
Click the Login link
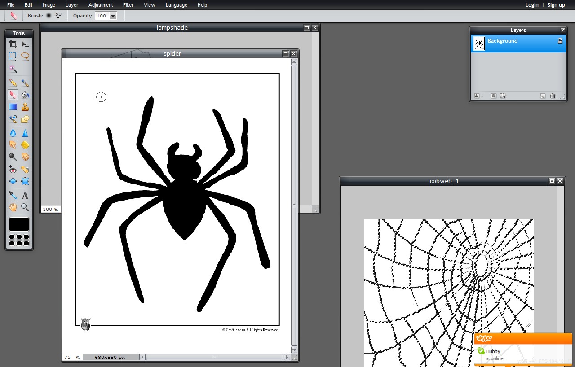(x=532, y=5)
